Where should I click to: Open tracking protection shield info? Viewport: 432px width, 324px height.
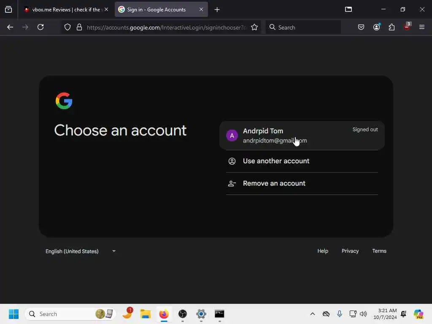pyautogui.click(x=67, y=27)
